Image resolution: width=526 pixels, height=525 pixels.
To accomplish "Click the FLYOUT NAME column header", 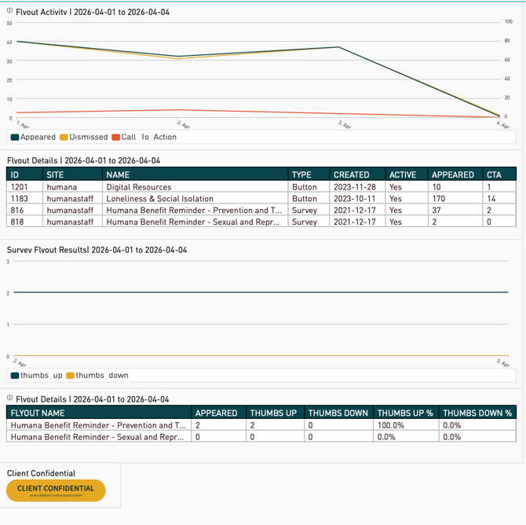I will (38, 413).
